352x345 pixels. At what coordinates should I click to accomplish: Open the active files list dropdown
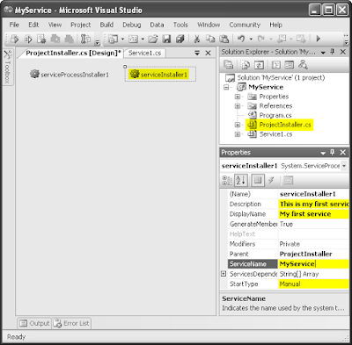[x=197, y=53]
